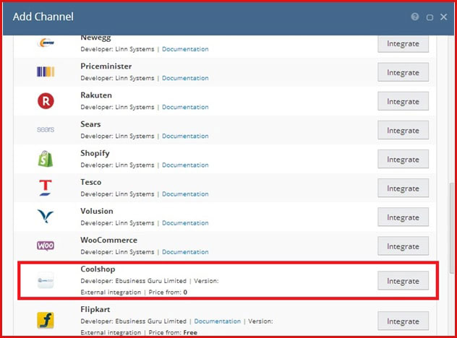This screenshot has width=457, height=338.
Task: Open Sears Documentation link
Action: tap(185, 136)
